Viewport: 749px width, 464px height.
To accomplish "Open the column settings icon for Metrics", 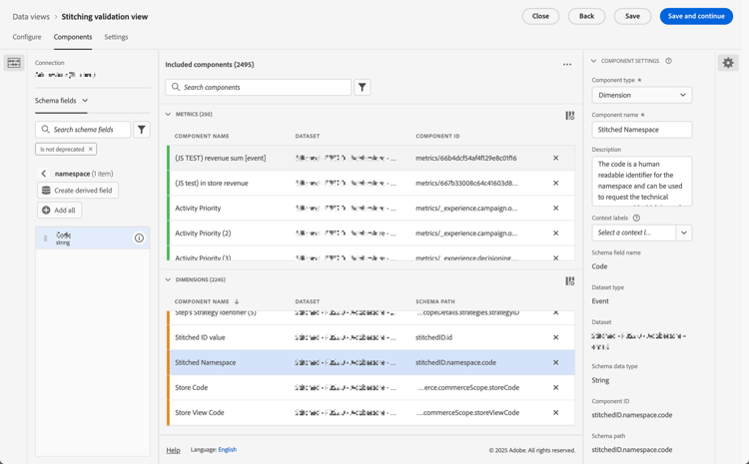I will pos(570,116).
